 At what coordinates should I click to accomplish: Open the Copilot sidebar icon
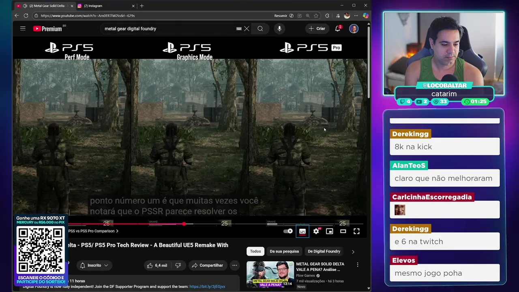(365, 15)
